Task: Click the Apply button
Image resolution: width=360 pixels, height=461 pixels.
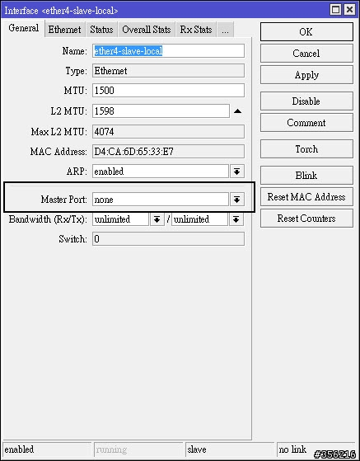Action: click(x=306, y=75)
